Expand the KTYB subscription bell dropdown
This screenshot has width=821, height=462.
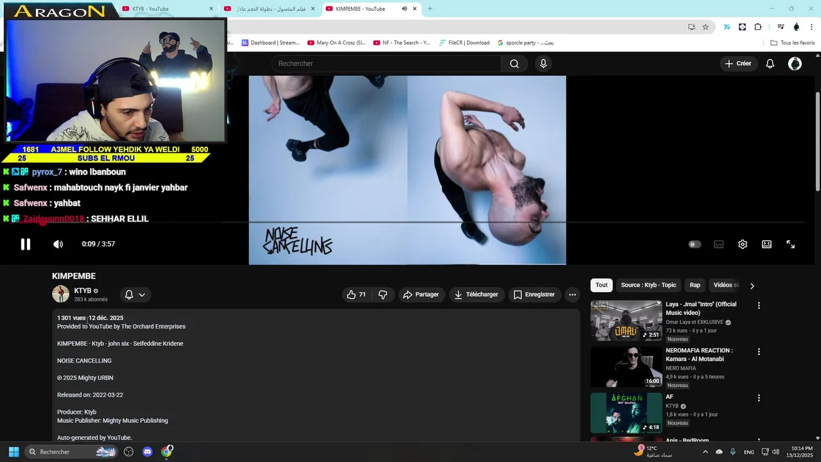pos(135,295)
